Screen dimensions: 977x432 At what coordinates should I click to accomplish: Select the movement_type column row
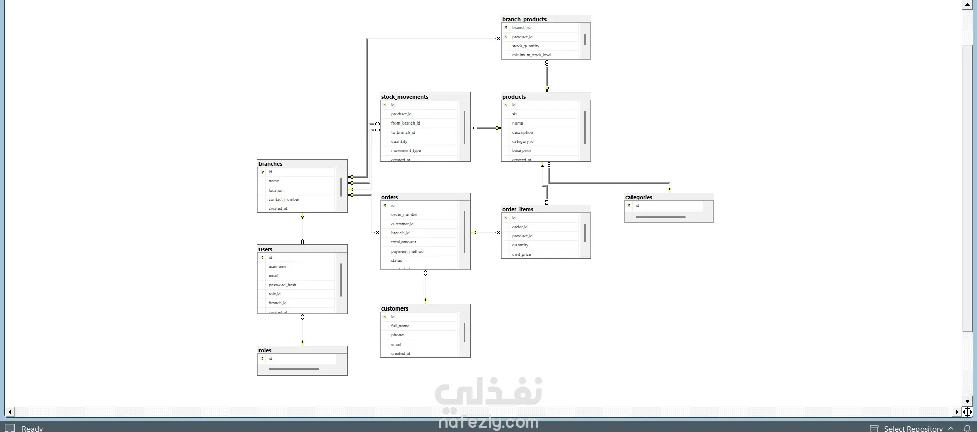coord(420,151)
